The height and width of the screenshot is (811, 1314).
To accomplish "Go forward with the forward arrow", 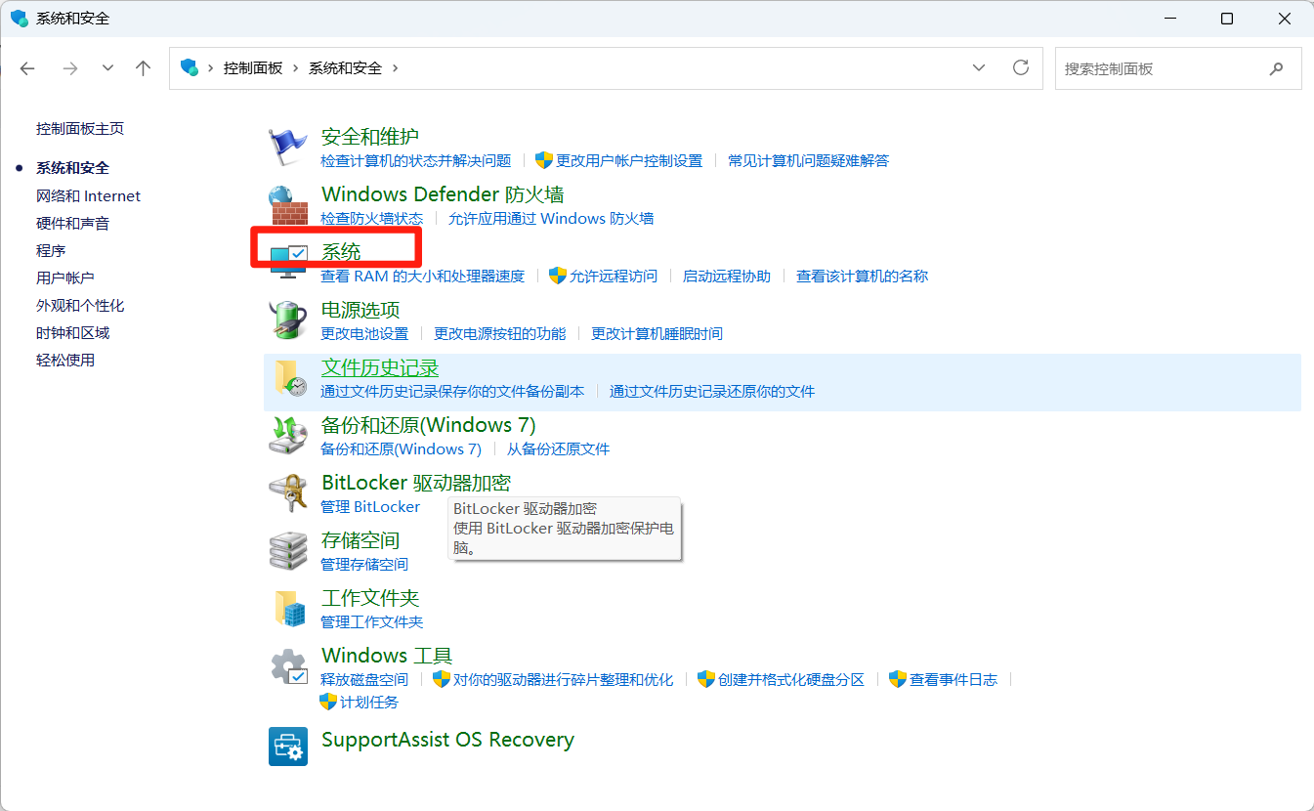I will (x=69, y=68).
